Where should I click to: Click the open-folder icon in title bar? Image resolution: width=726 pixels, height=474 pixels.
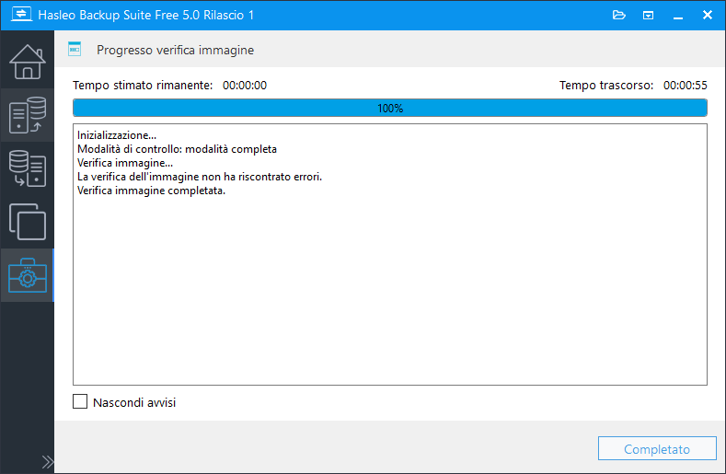[x=619, y=16]
